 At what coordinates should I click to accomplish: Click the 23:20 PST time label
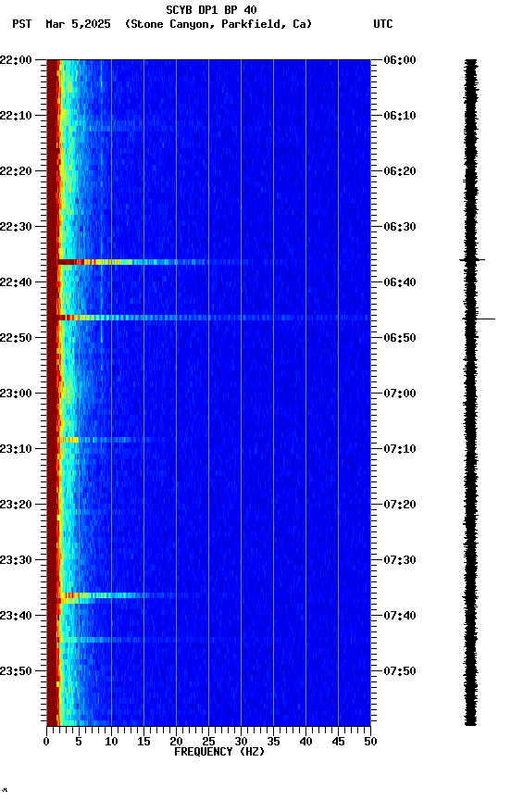point(16,505)
